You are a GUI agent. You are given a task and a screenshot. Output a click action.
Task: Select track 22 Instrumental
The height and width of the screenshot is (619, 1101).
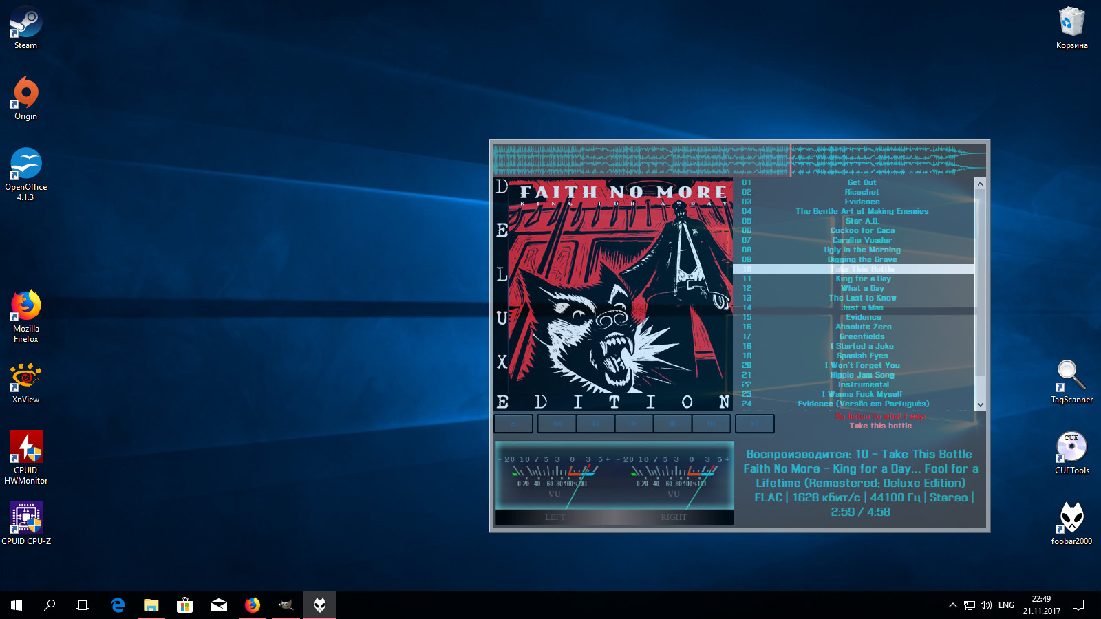click(x=854, y=384)
